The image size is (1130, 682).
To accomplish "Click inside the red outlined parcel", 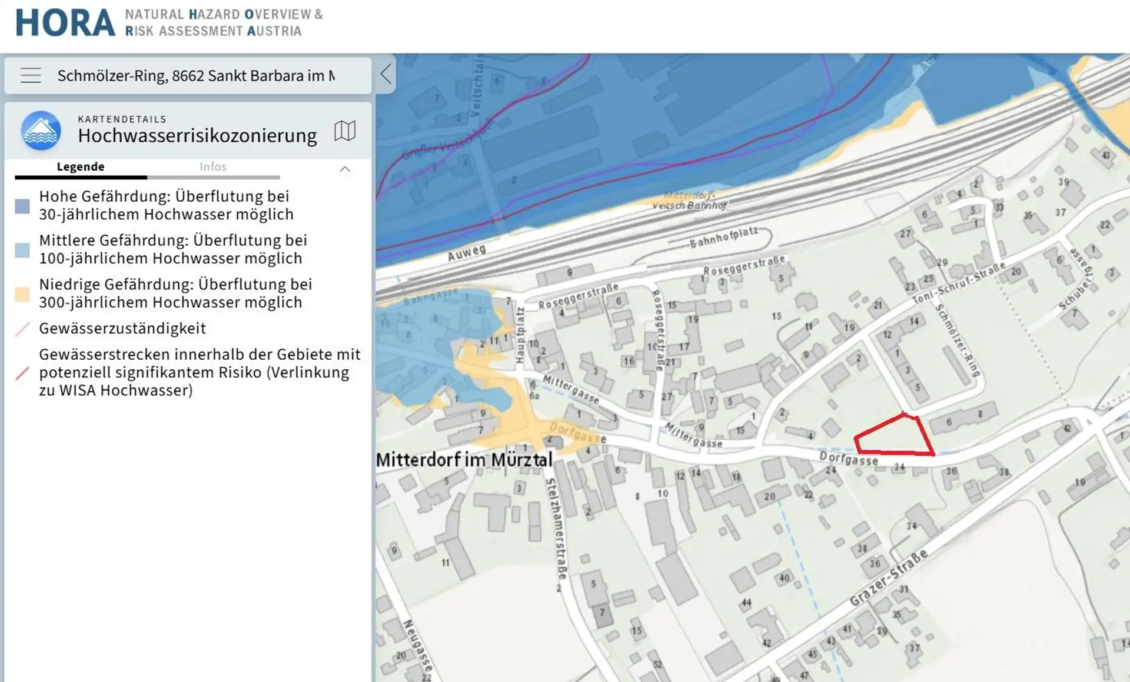I will pyautogui.click(x=896, y=437).
